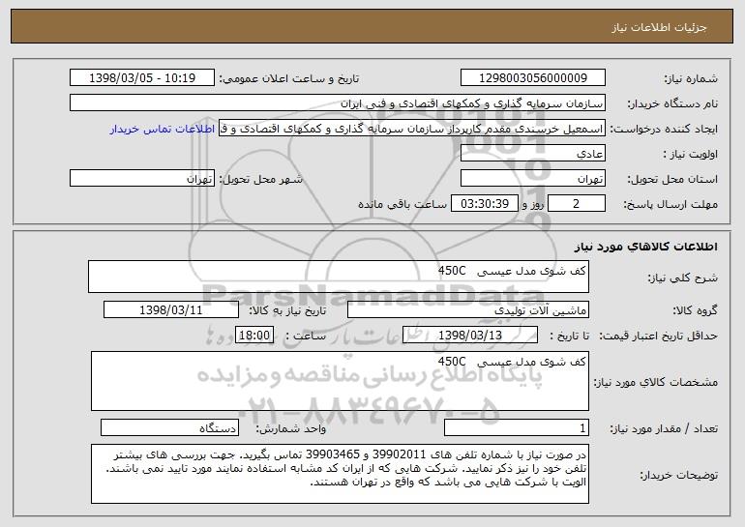This screenshot has width=745, height=527.
Task: Click the جزئیات اطلاعات نیاز header title
Action: tap(659, 27)
